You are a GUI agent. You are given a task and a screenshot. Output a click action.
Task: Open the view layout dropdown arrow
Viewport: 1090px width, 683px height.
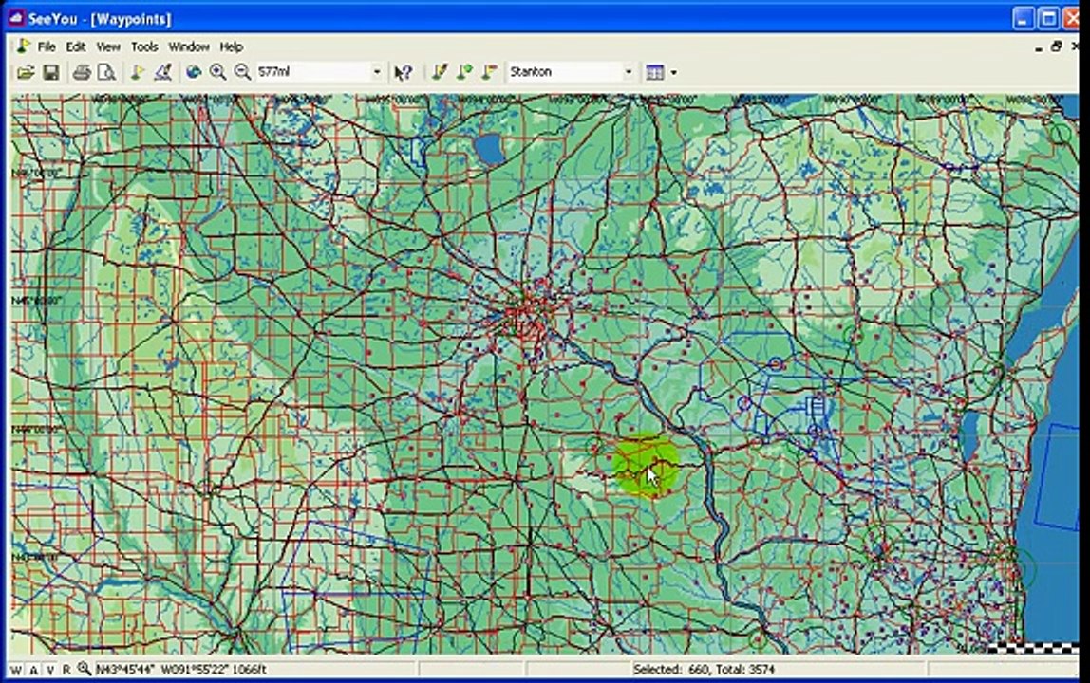673,72
